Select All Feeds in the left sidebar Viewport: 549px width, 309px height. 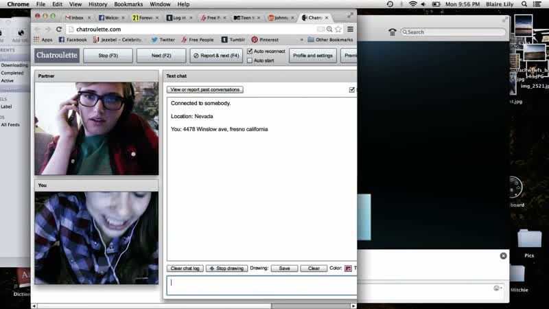(10, 125)
